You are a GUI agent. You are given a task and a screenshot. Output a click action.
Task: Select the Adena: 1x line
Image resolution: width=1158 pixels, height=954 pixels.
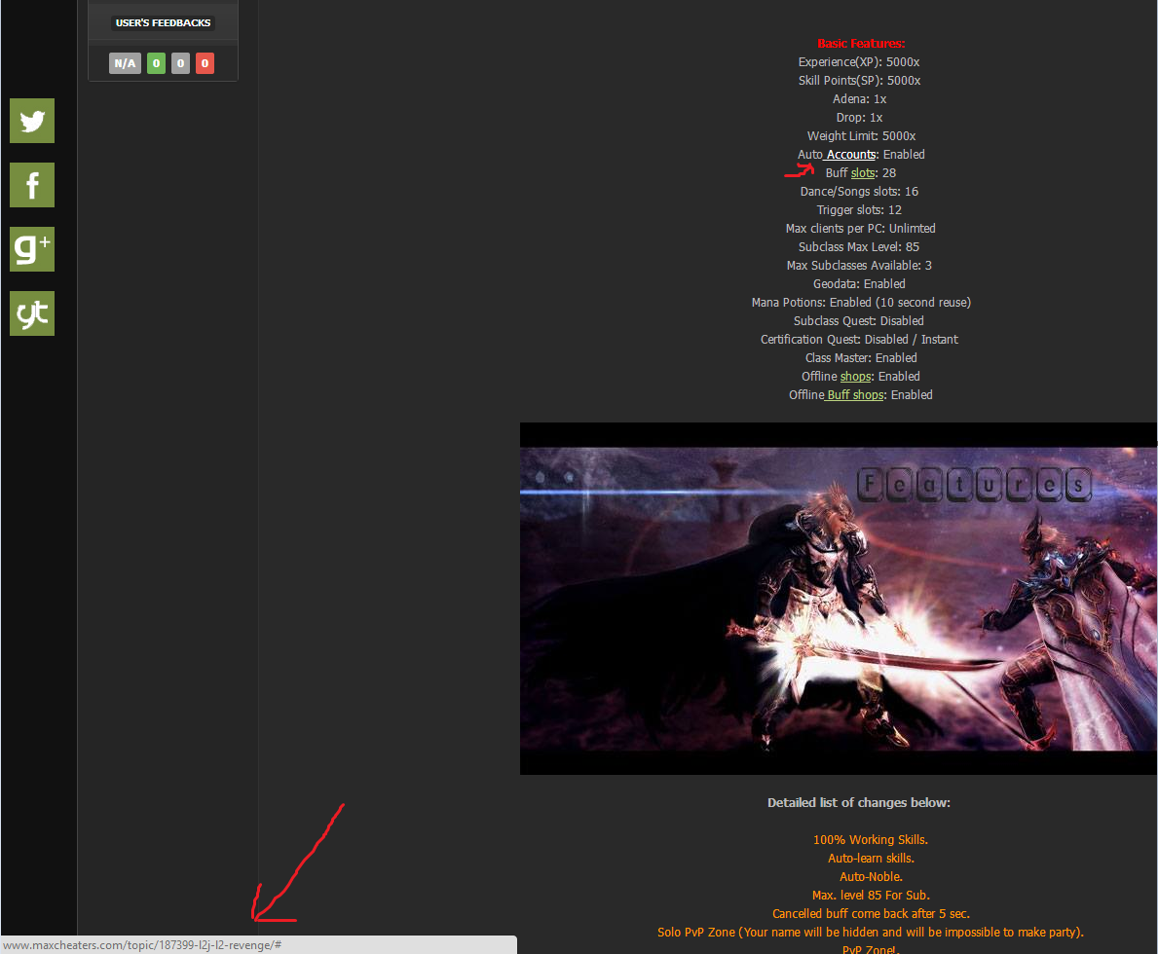coord(859,99)
